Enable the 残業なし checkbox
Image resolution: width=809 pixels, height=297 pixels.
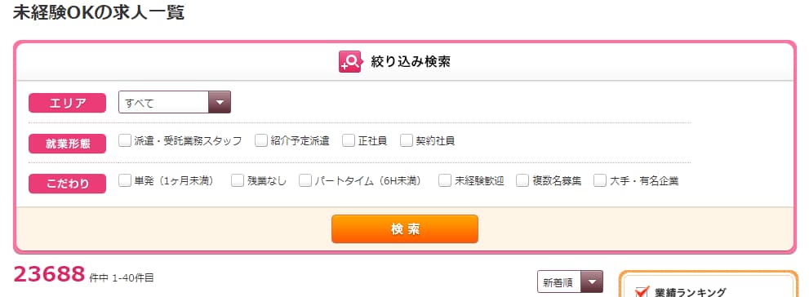coord(238,180)
